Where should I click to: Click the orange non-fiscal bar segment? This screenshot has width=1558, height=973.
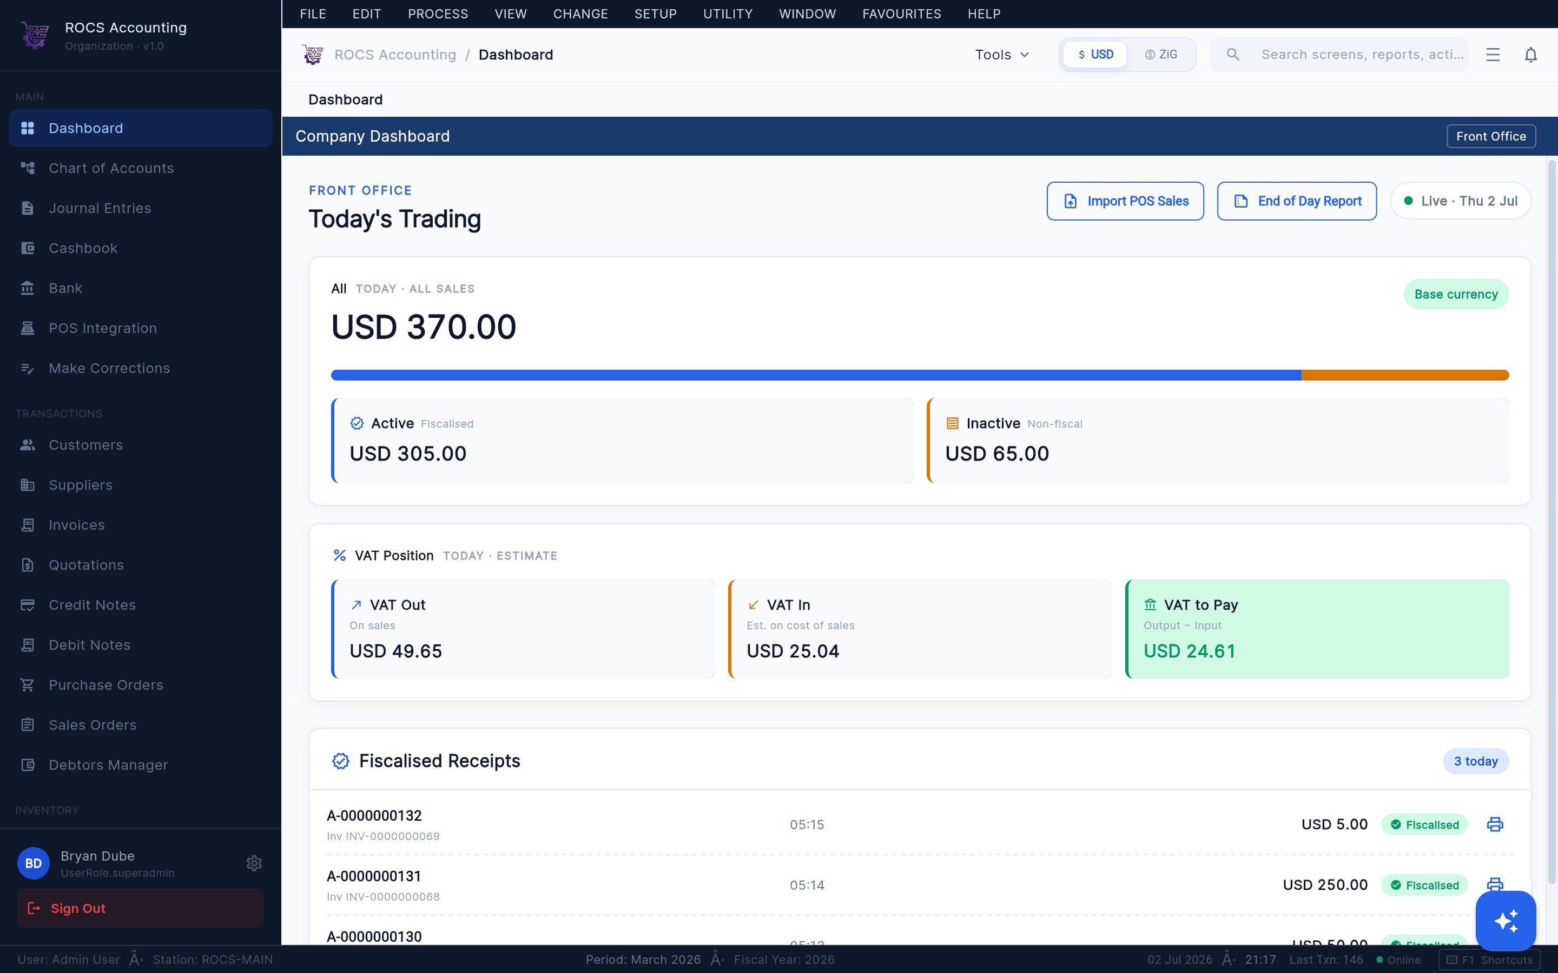point(1405,375)
